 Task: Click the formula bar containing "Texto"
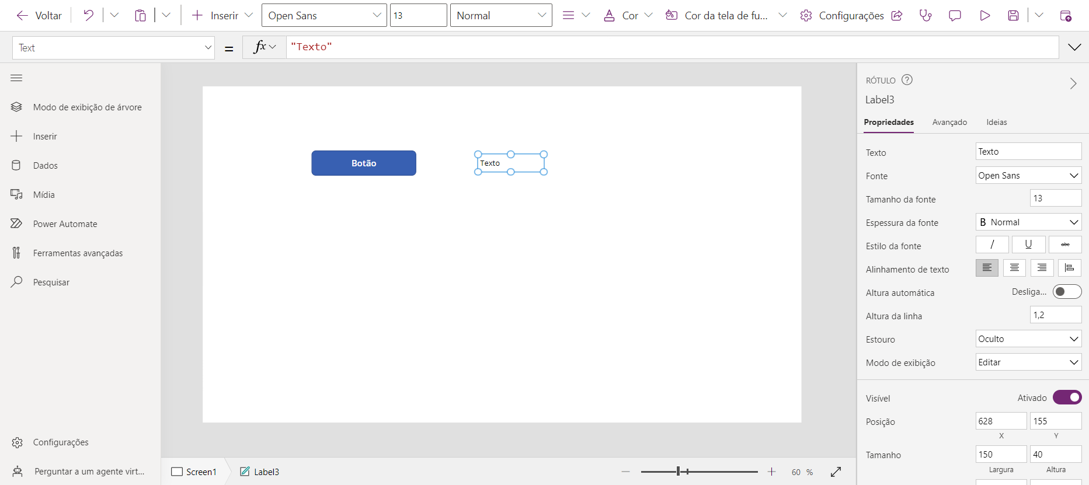[672, 47]
